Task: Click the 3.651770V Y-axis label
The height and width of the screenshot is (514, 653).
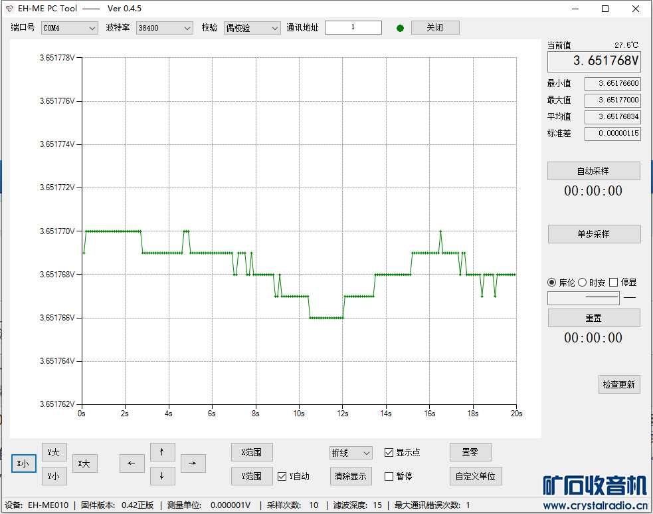Action: coord(57,231)
